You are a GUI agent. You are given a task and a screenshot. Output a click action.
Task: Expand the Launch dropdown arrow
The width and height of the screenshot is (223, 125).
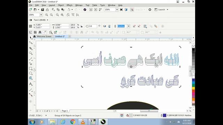168,10
